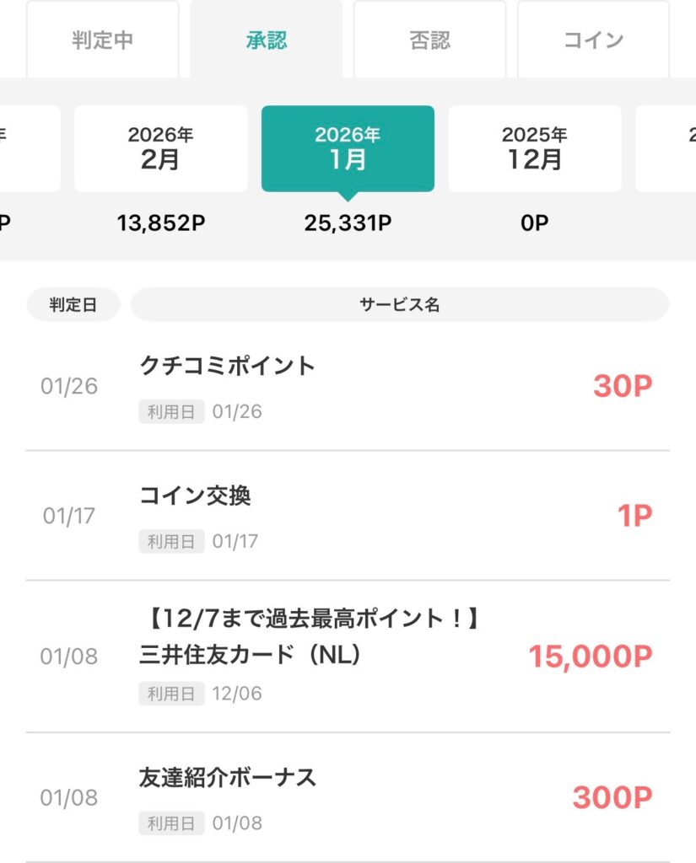
Task: Click the 15,000P point amount
Action: click(x=590, y=657)
